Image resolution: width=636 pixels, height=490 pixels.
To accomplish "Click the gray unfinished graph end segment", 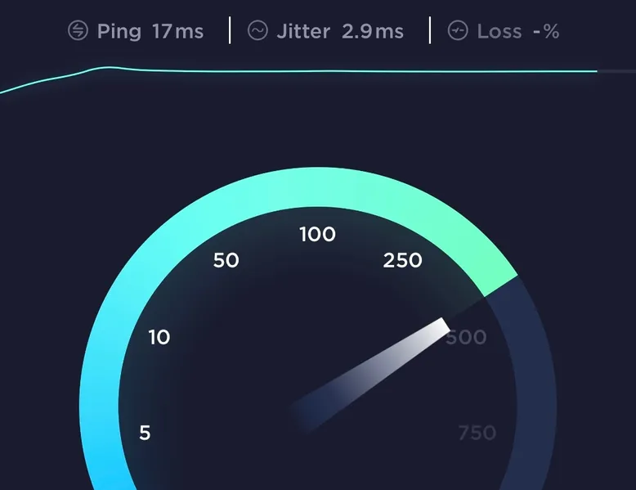I will point(616,71).
